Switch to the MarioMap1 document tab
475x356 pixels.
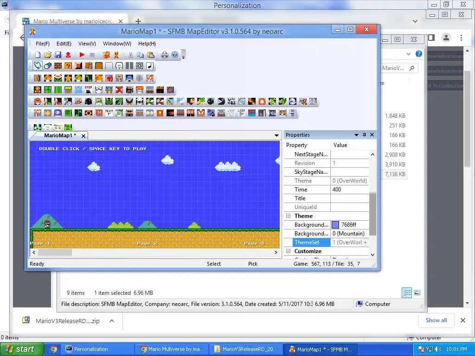coord(60,135)
